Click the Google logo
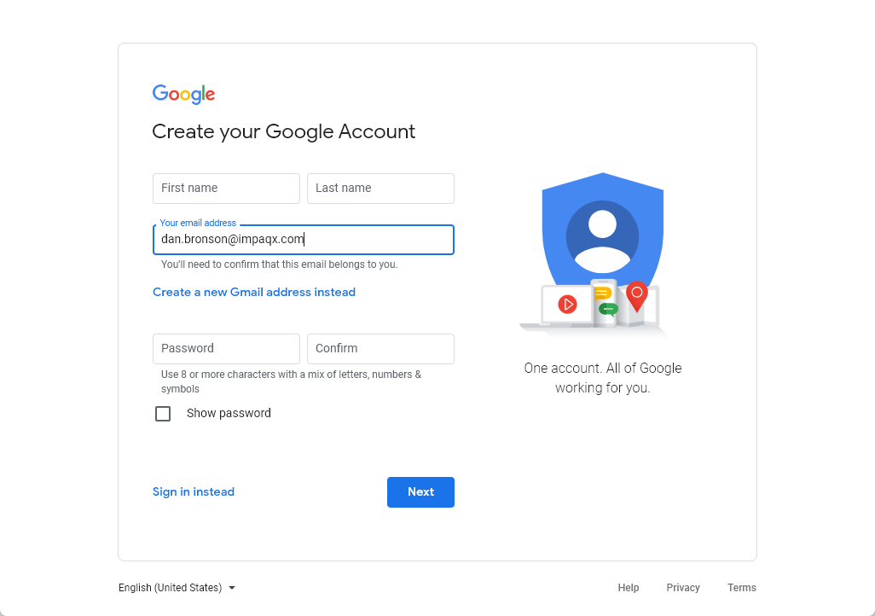 (x=183, y=94)
